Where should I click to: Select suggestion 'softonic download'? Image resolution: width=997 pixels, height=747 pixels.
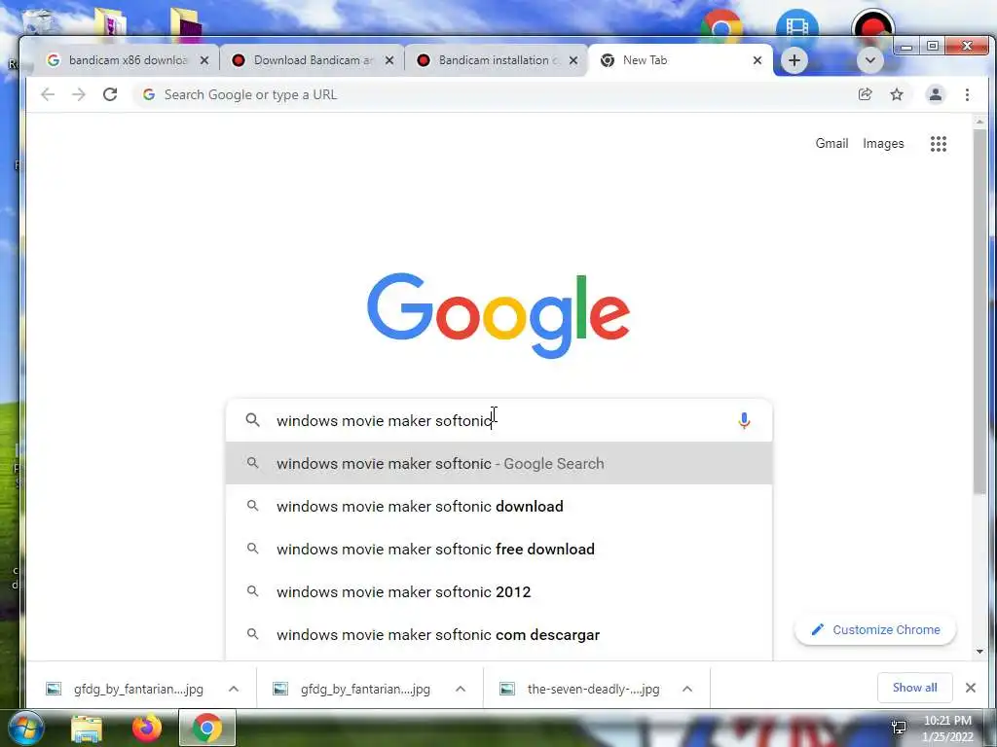pos(499,506)
